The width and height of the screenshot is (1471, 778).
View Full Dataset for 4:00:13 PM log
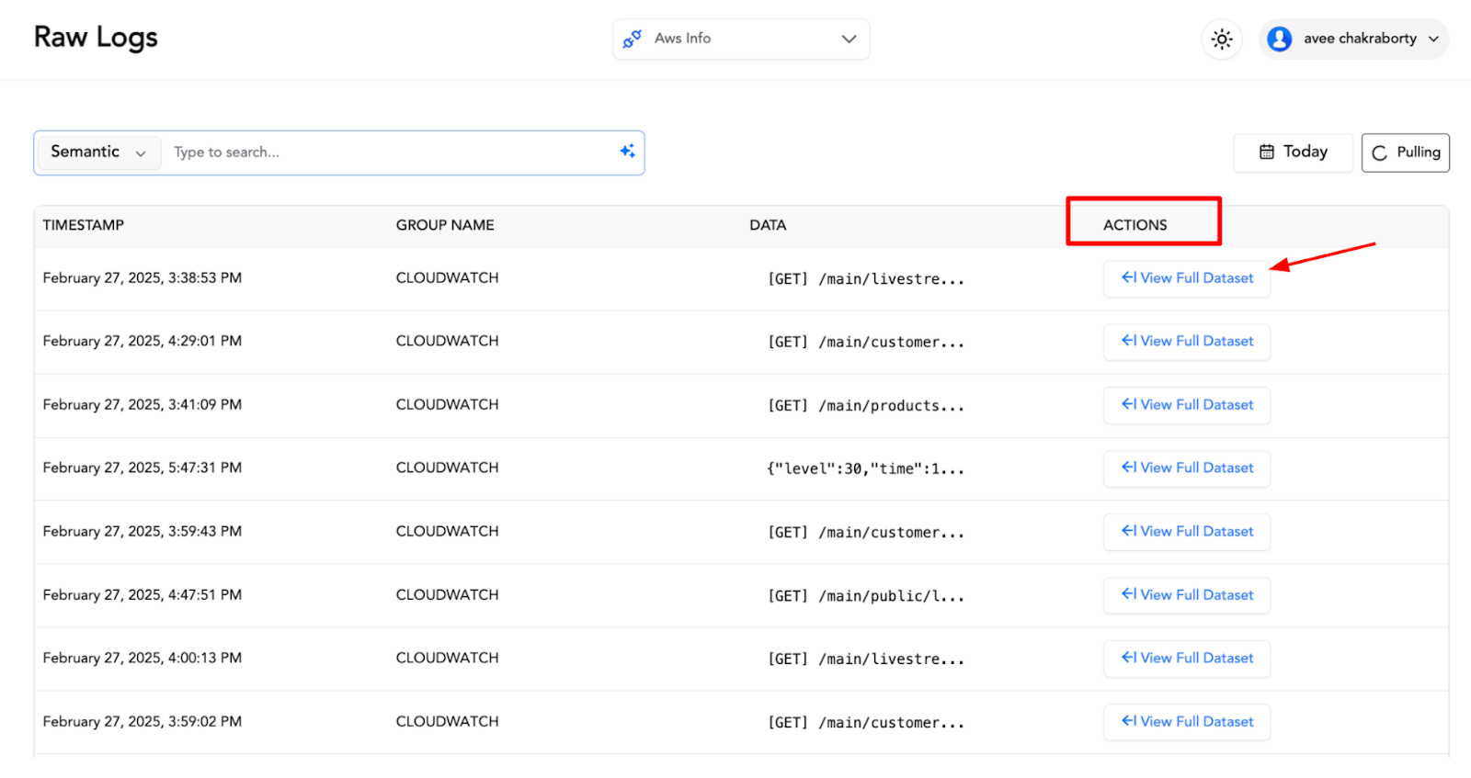coord(1187,659)
